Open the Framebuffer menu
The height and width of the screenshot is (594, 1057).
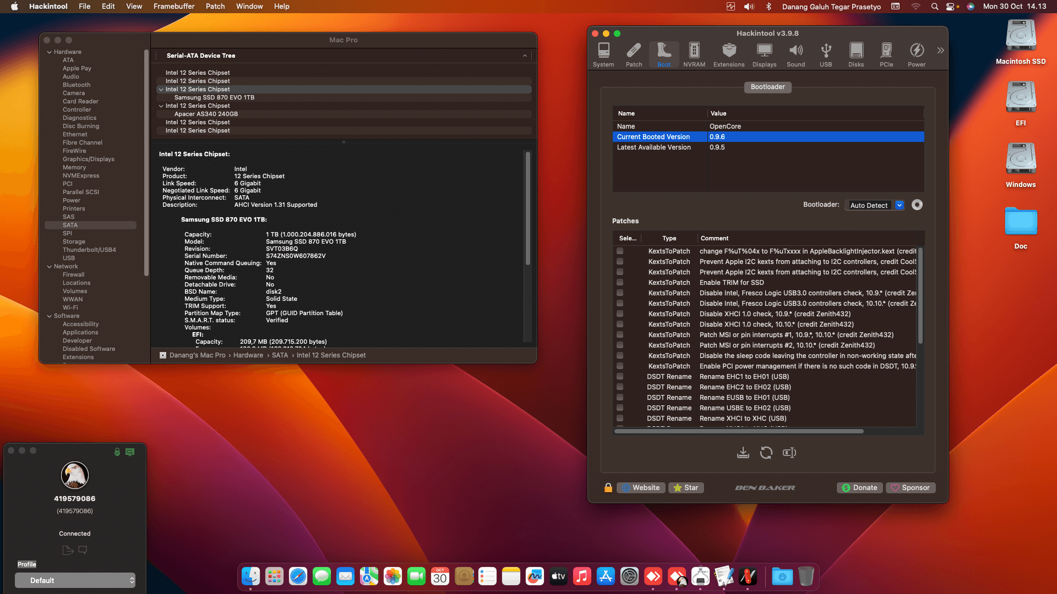[174, 7]
